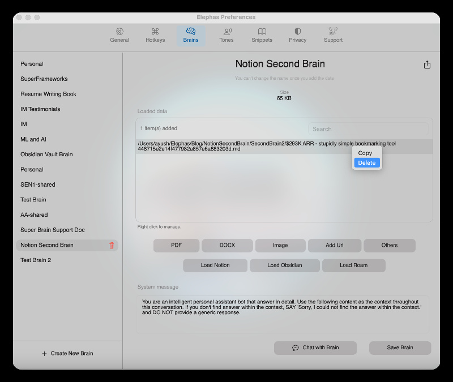Select the Brains tab
This screenshot has width=453, height=382.
pyautogui.click(x=191, y=36)
